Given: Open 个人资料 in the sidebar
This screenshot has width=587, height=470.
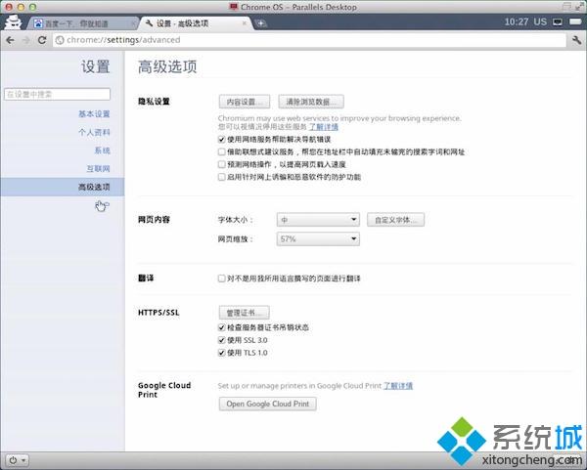Looking at the screenshot, I should [x=94, y=132].
